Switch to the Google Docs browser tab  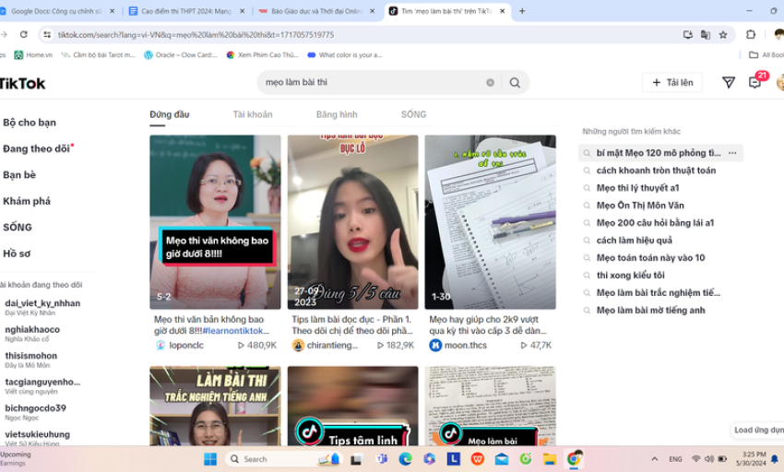[56, 11]
